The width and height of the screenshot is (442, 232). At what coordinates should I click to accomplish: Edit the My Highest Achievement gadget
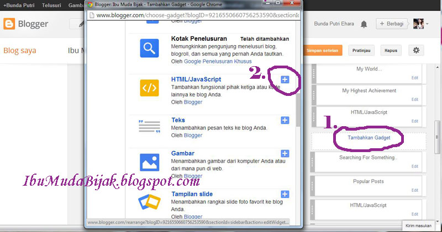pos(414,100)
